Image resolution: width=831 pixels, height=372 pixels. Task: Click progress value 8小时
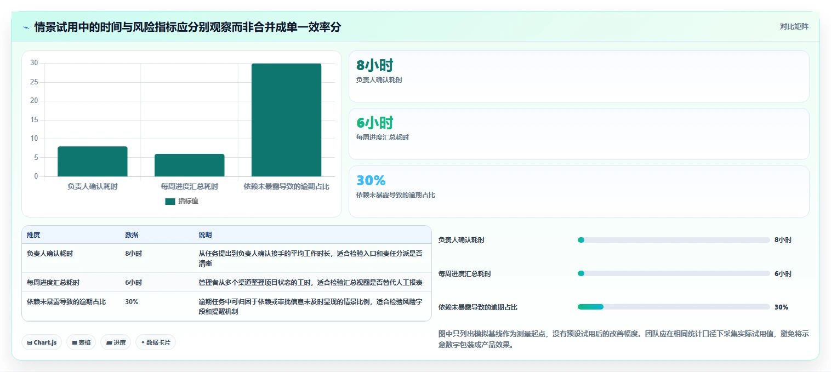click(x=783, y=240)
